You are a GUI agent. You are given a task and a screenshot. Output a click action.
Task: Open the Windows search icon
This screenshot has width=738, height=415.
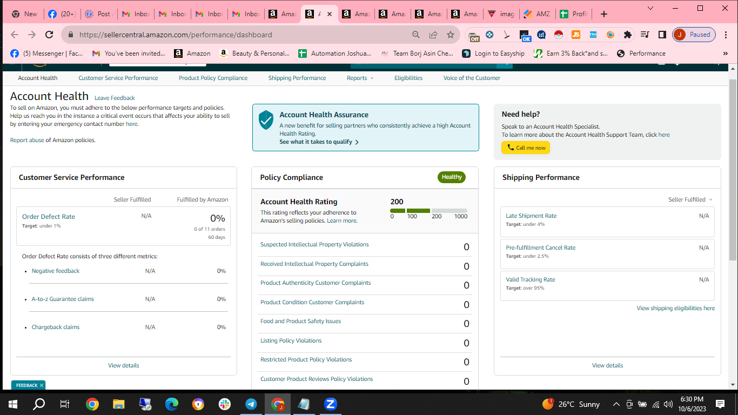click(39, 404)
